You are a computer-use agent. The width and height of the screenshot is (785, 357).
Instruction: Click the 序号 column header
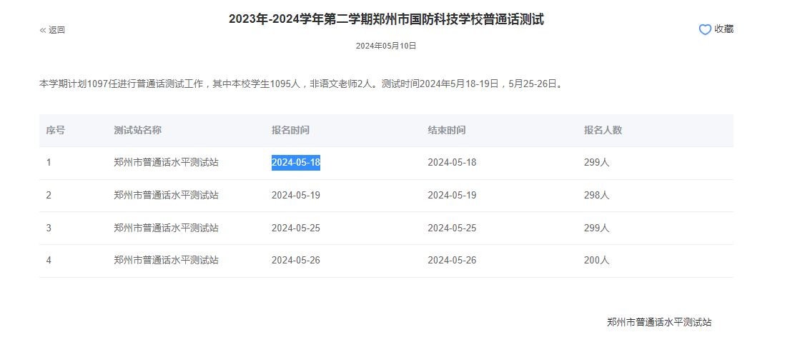click(x=56, y=130)
